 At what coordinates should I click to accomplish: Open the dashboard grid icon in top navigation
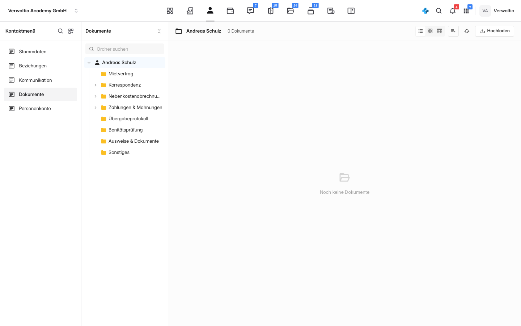point(170,11)
